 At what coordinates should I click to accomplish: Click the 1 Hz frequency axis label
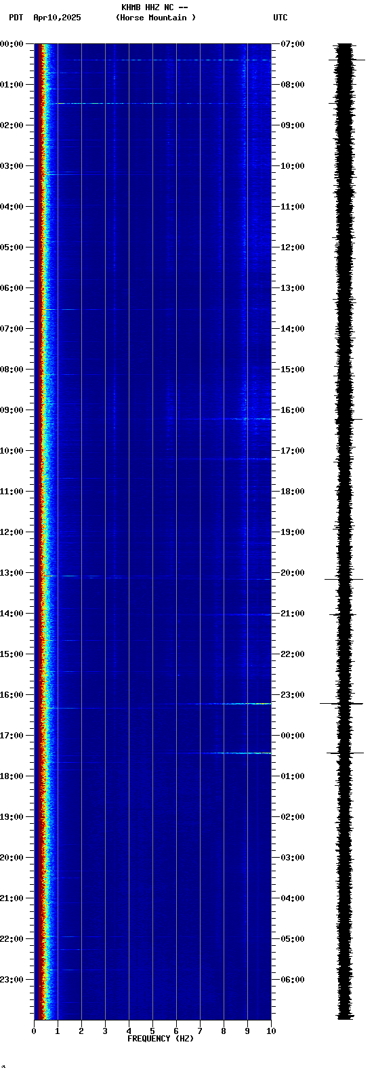pos(58,1031)
